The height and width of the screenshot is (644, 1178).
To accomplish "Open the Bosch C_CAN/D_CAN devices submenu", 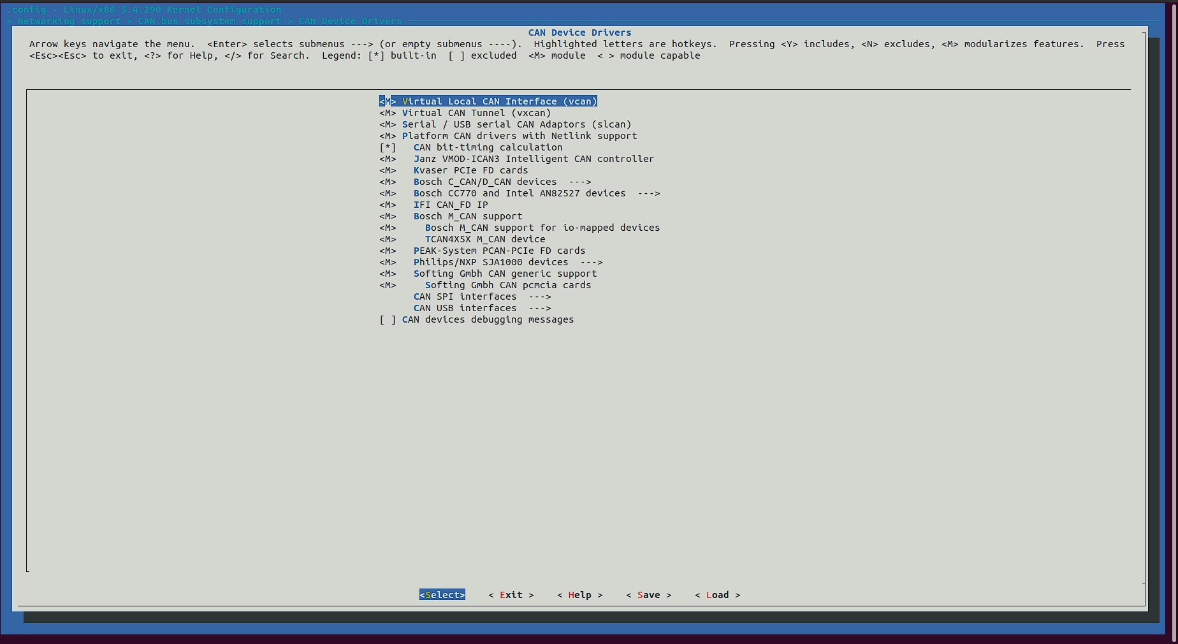I will pyautogui.click(x=484, y=181).
